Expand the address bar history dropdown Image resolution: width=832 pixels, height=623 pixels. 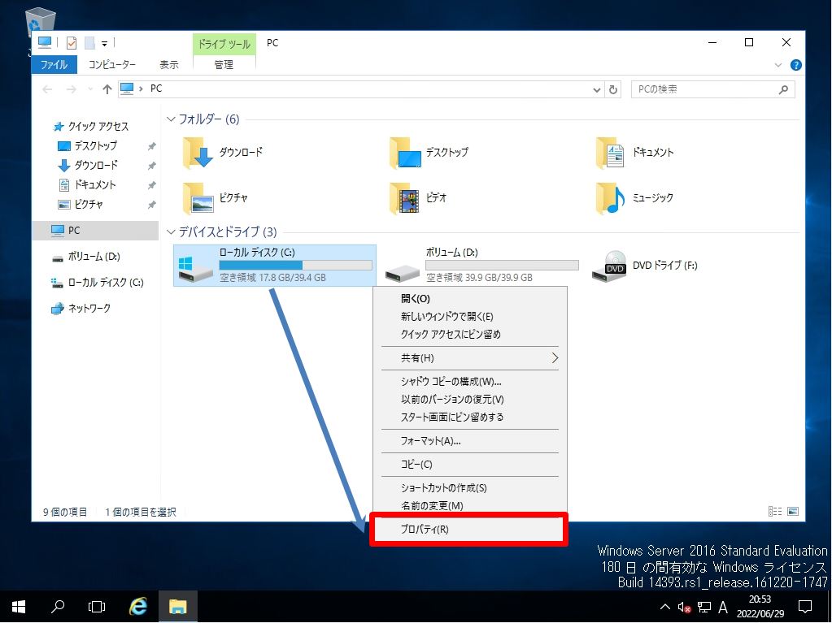tap(596, 90)
